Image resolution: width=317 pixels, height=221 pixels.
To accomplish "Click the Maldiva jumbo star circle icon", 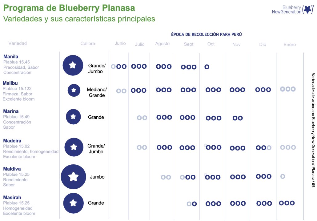I will (x=73, y=177).
